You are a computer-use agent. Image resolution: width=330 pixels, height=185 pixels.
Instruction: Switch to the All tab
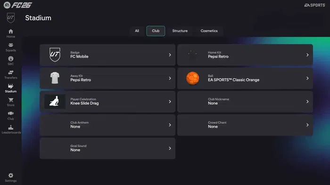point(137,31)
